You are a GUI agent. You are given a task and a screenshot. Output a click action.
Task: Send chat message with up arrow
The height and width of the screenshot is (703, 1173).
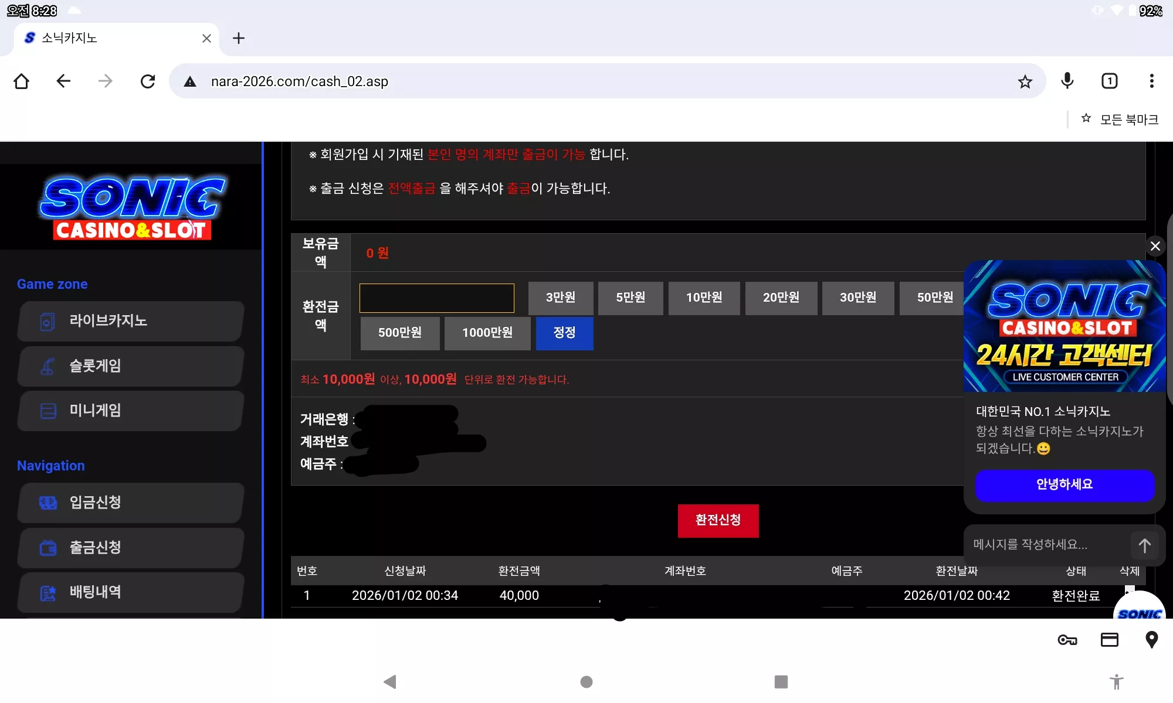point(1144,546)
